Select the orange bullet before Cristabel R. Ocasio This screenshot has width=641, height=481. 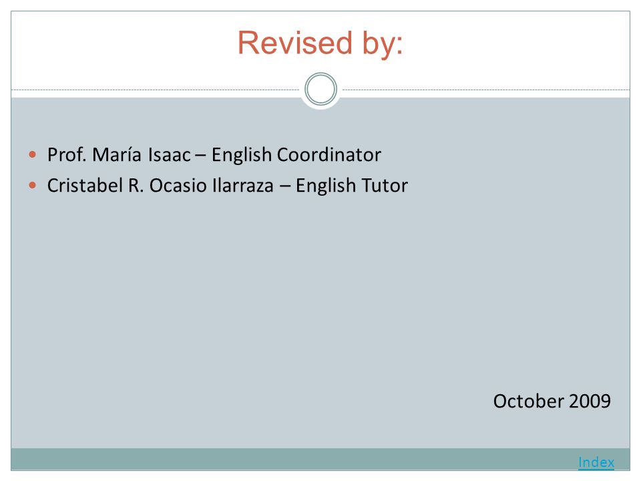[33, 185]
